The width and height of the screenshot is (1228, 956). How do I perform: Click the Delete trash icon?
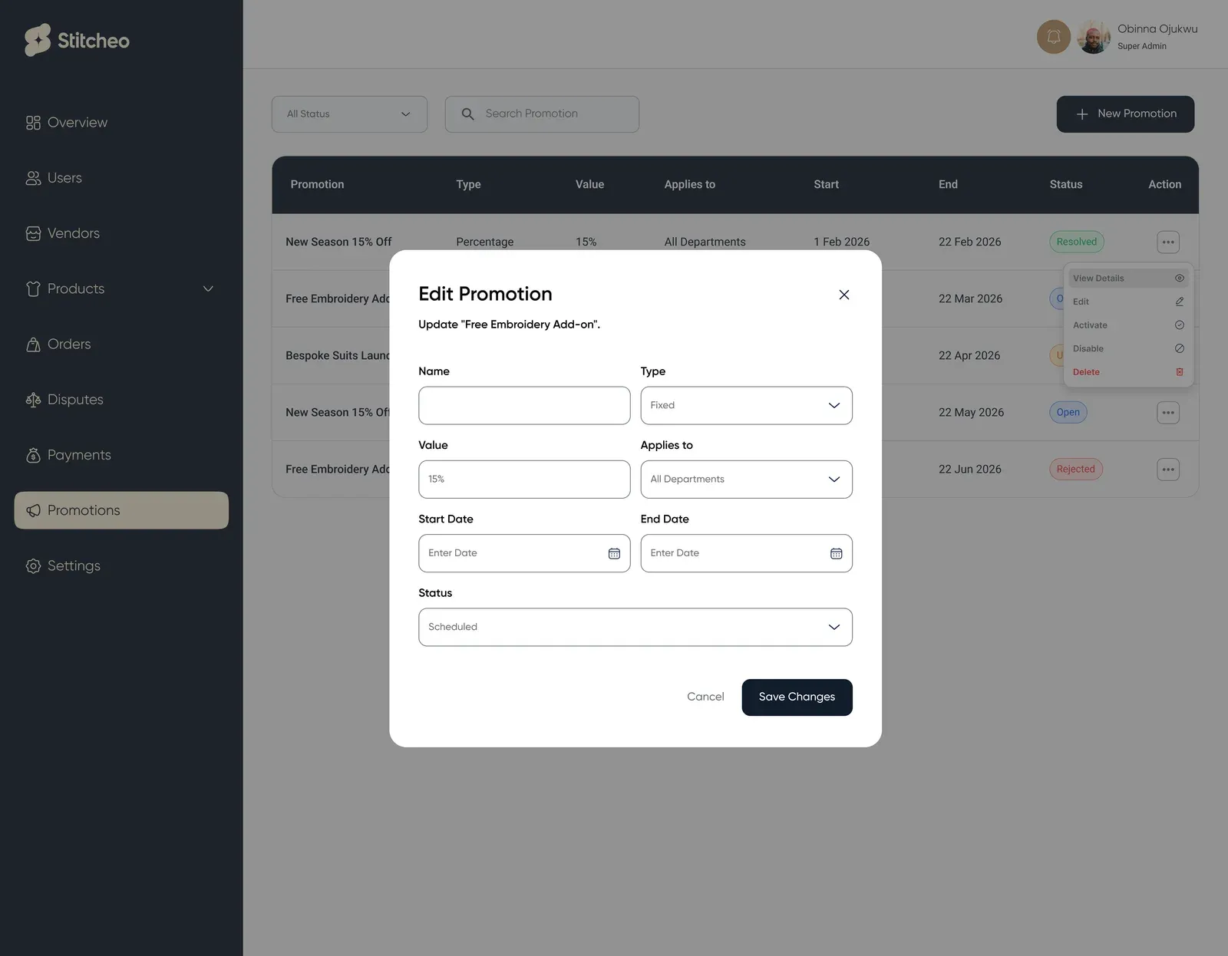point(1180,372)
